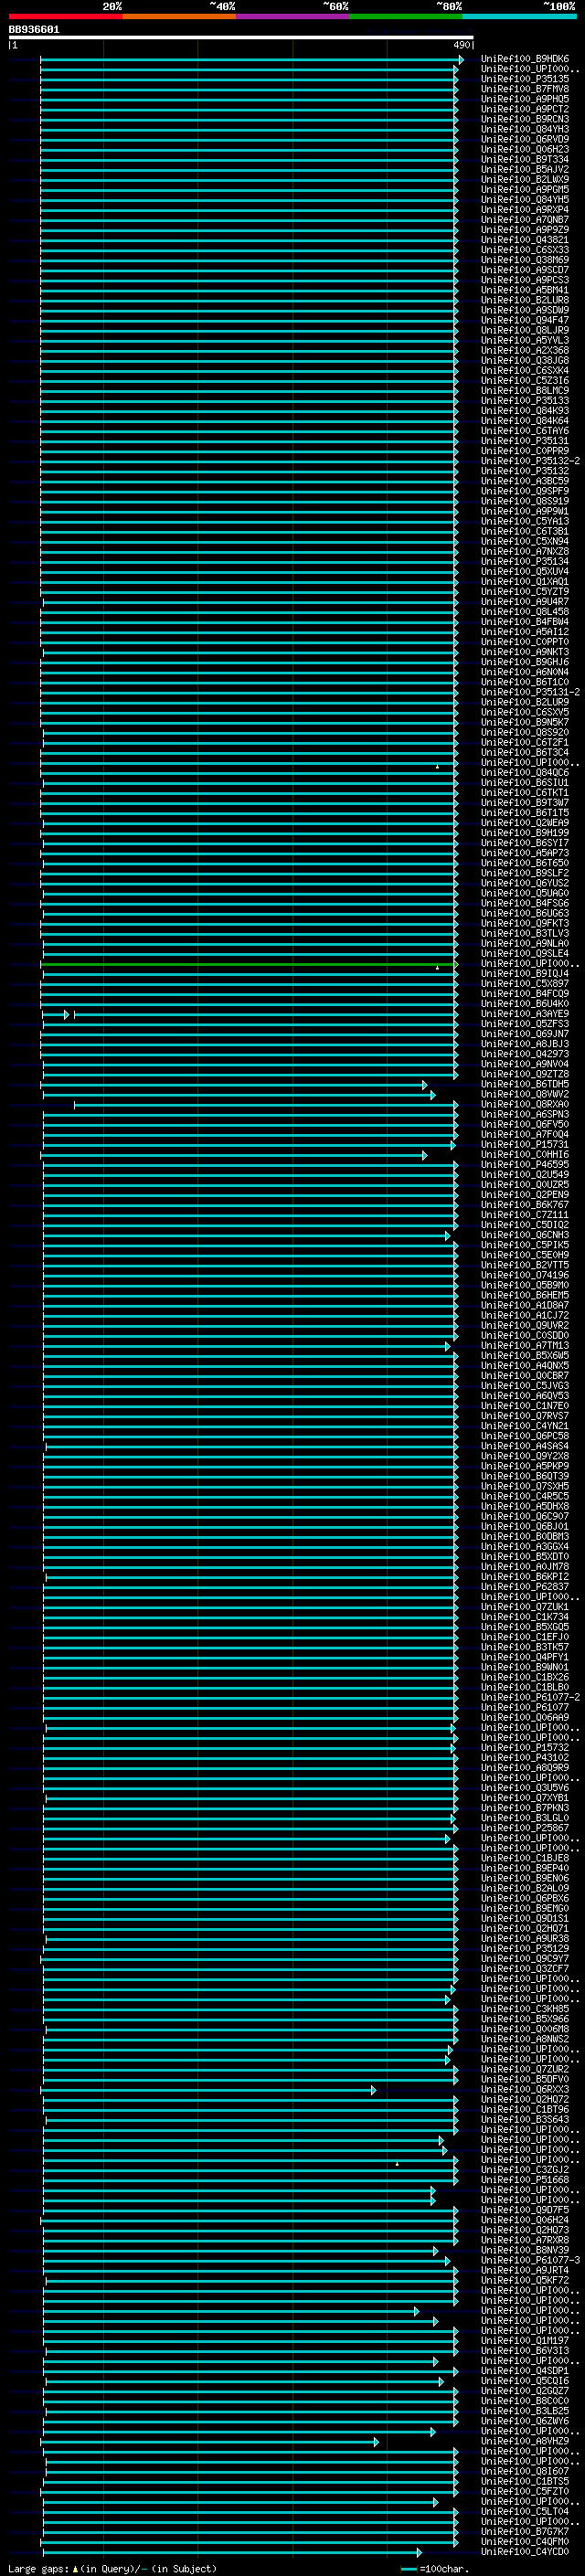The height and width of the screenshot is (2576, 585).
Task: Select hit label UniRef100_Q84YH3
Action: pos(525,129)
